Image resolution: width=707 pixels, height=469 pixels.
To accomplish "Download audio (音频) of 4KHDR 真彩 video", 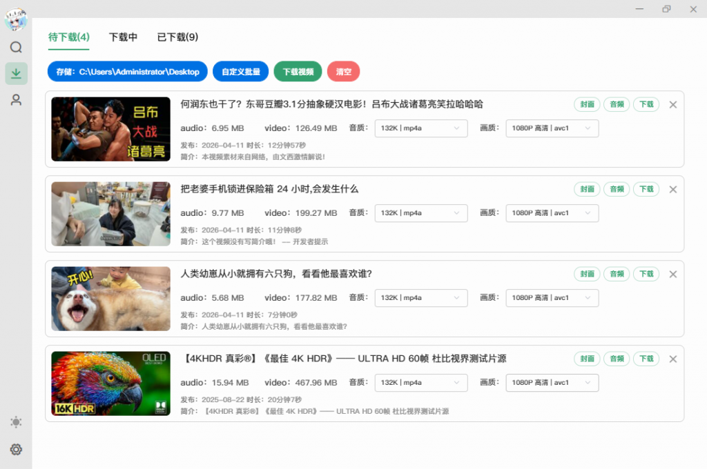I will tap(617, 359).
